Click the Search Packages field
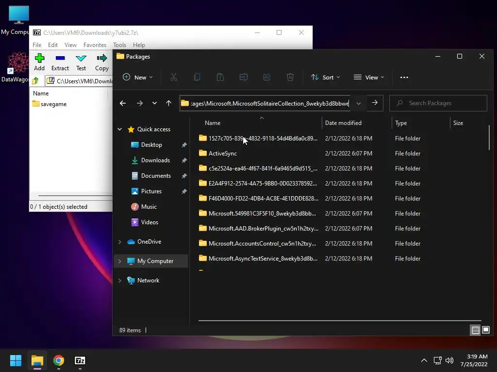497x372 pixels. coord(438,103)
